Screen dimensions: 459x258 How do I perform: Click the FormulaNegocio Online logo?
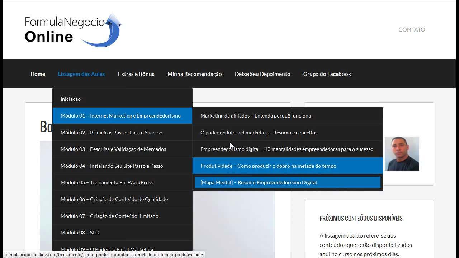[73, 30]
